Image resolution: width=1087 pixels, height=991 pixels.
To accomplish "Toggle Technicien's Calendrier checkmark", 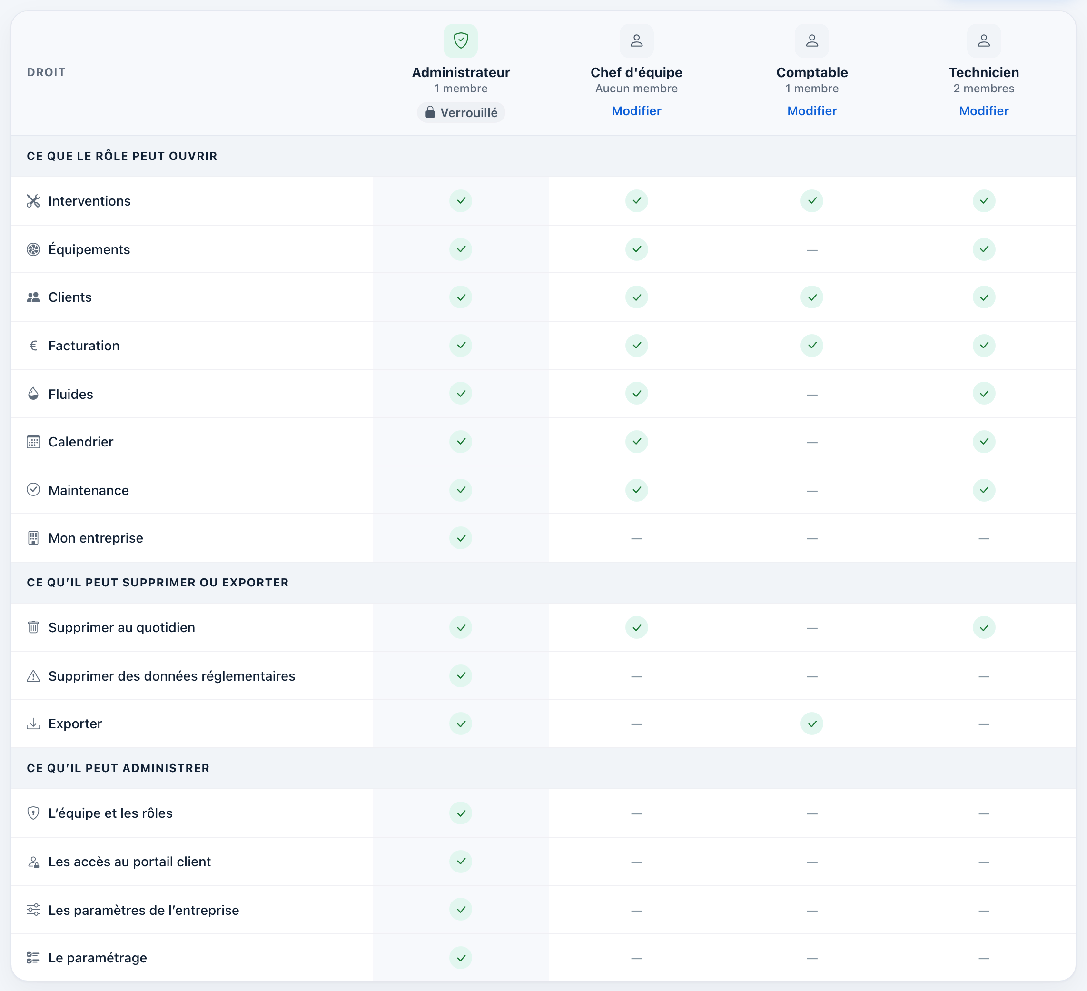I will click(983, 442).
